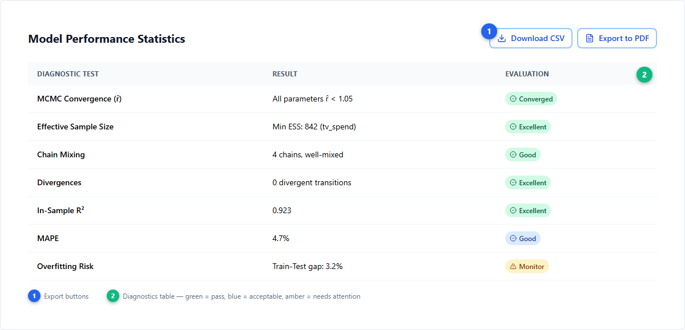Image resolution: width=685 pixels, height=330 pixels.
Task: Click the PDF file icon in the Export to PDF button
Action: [x=590, y=38]
